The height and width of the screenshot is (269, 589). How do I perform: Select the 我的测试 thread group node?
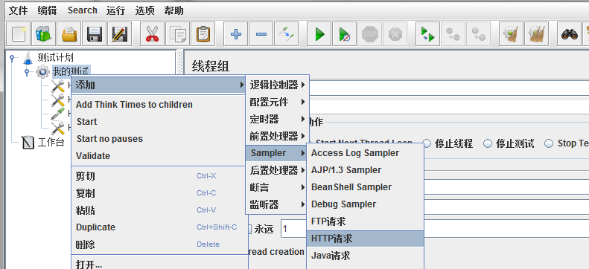(71, 71)
